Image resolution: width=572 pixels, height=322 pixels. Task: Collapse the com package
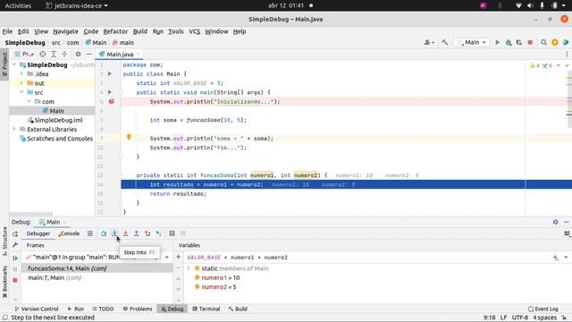[x=29, y=101]
